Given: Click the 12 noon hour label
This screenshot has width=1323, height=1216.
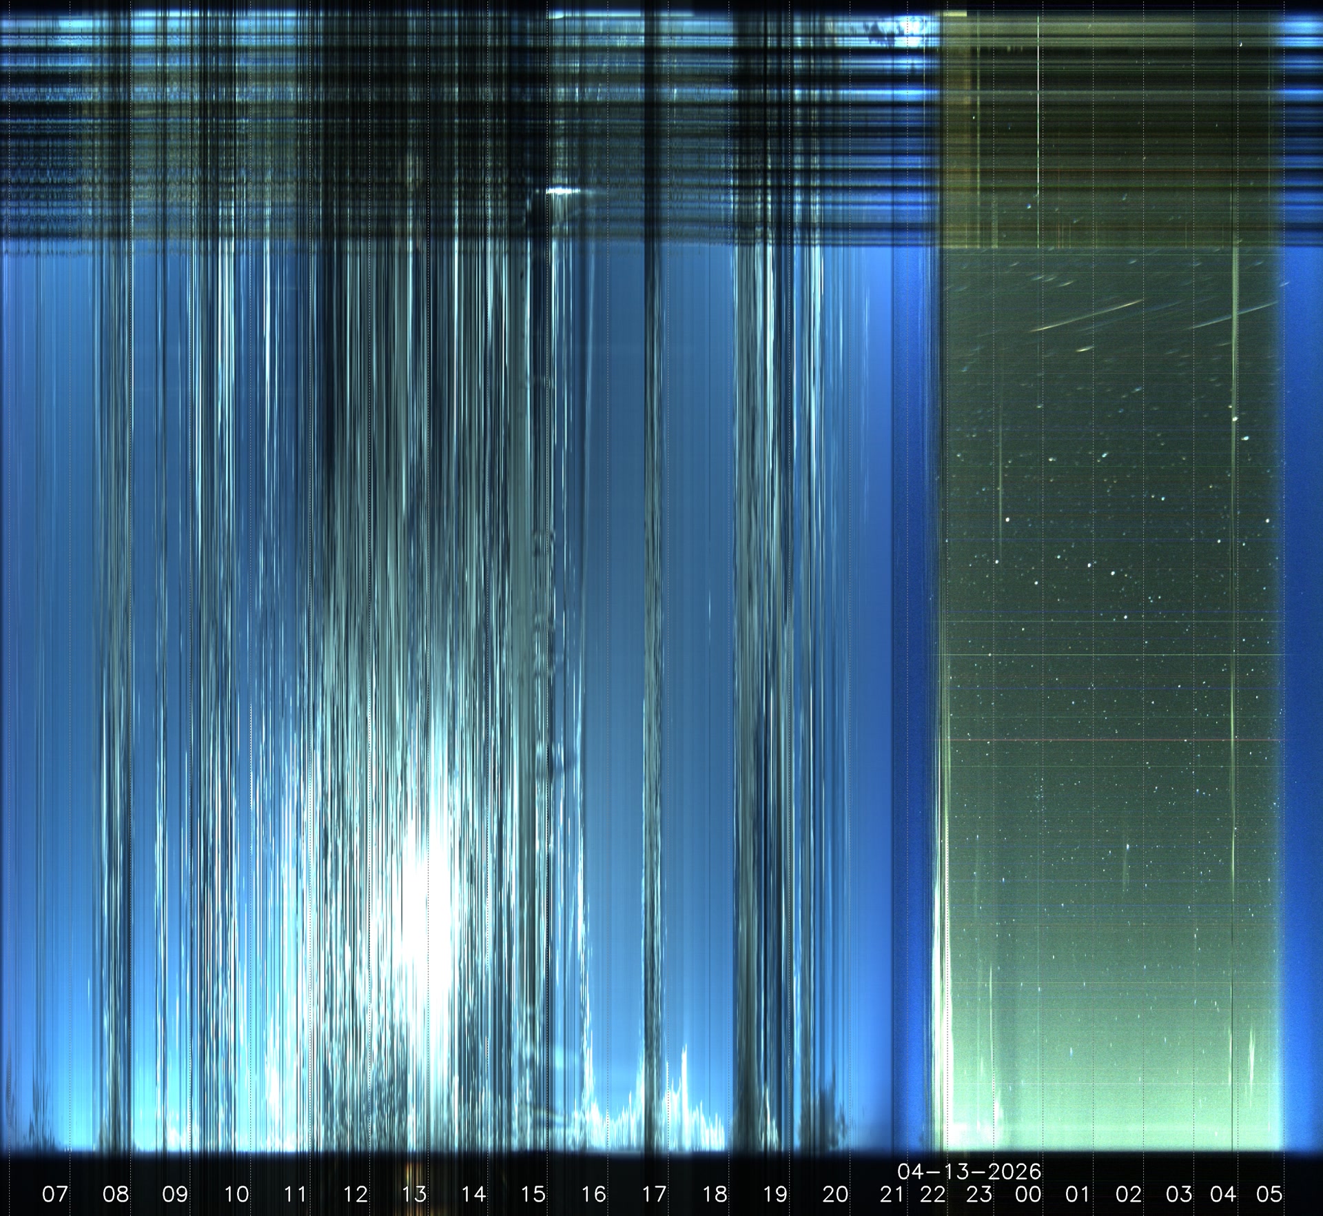Looking at the screenshot, I should (356, 1194).
